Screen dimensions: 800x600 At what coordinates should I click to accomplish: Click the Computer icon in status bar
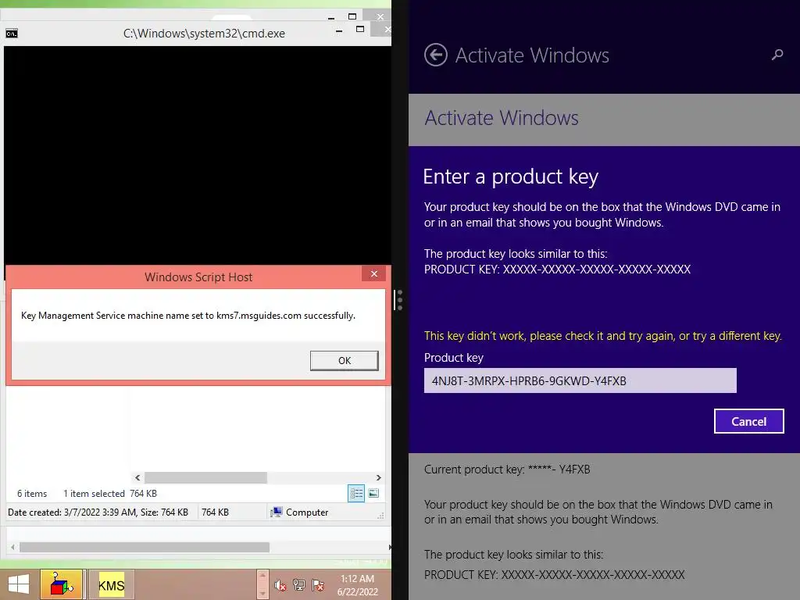(276, 512)
